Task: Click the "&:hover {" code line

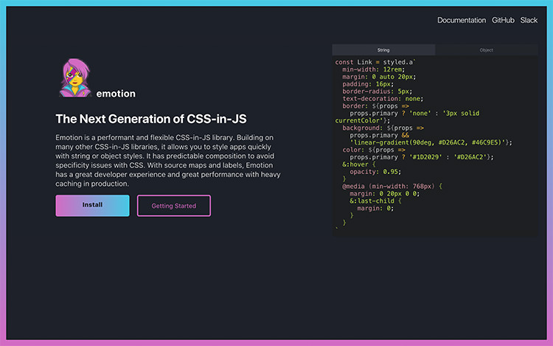Action: point(358,165)
